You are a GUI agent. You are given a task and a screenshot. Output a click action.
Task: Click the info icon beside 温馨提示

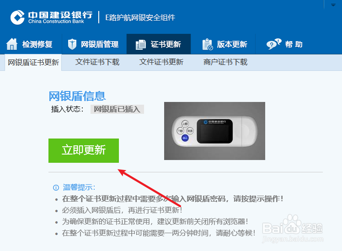coord(56,187)
